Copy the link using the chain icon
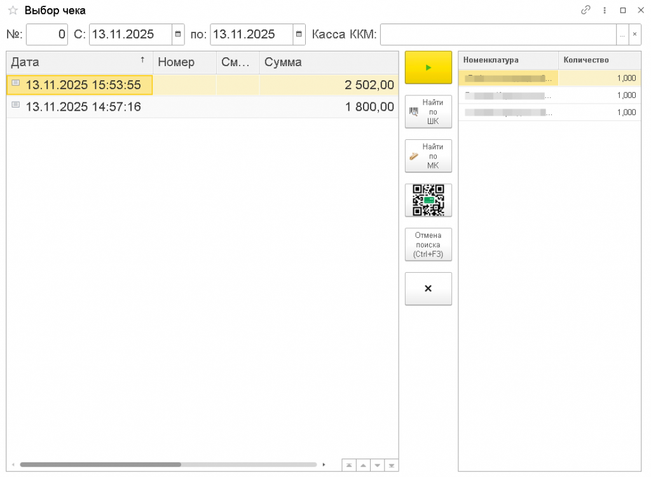Screen dimensions: 651x477 click(x=586, y=10)
